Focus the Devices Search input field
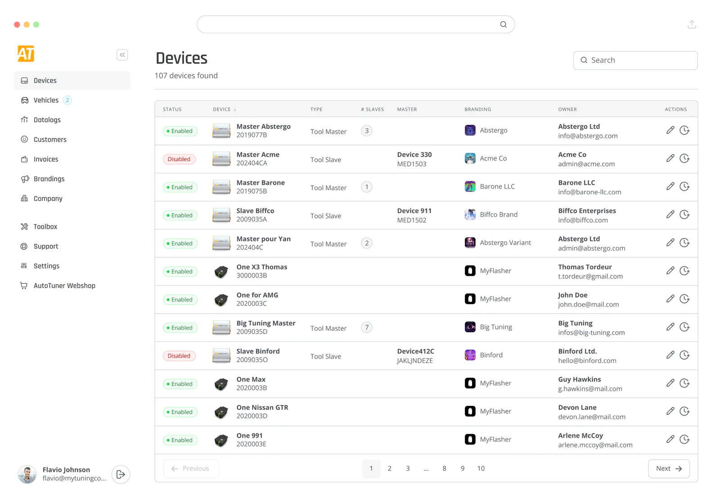This screenshot has height=498, width=720. coord(635,60)
